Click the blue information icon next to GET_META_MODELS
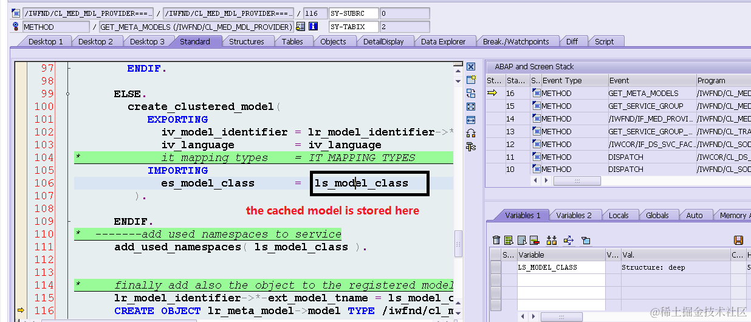 314,27
